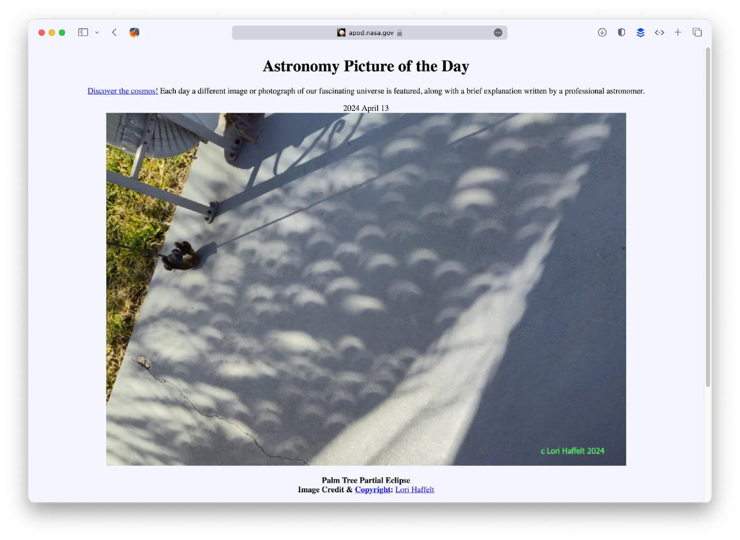The width and height of the screenshot is (740, 540).
Task: Click the lock icon in address bar
Action: click(x=399, y=32)
